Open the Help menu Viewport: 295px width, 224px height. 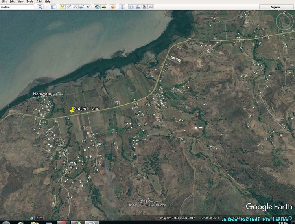[48, 2]
